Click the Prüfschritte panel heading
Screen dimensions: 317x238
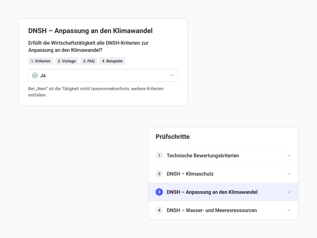tap(173, 137)
